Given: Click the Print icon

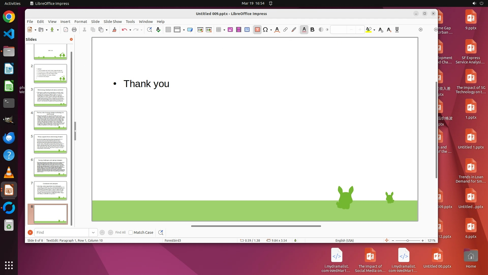Looking at the screenshot, I should coord(74,30).
